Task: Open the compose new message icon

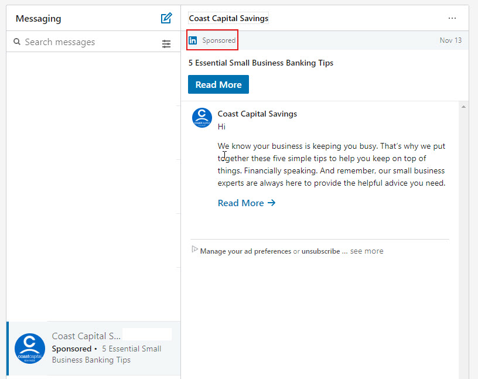Action: tap(166, 18)
